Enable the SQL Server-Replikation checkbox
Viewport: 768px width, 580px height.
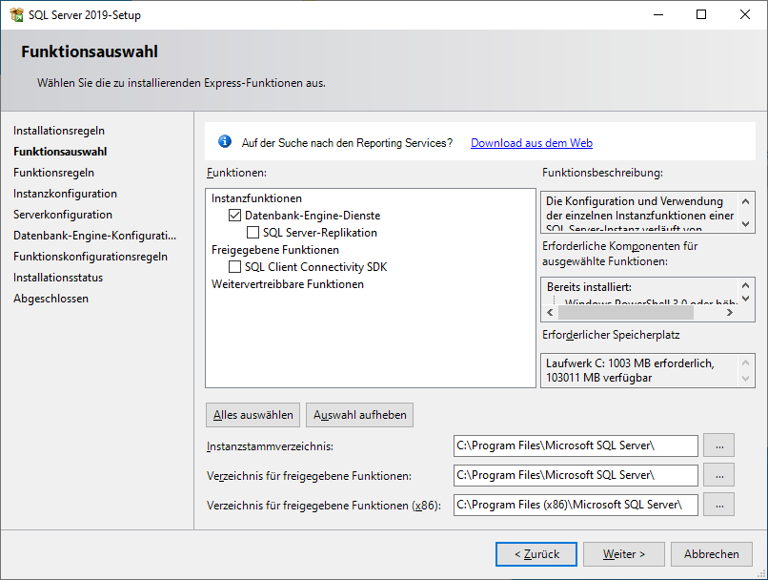click(253, 233)
